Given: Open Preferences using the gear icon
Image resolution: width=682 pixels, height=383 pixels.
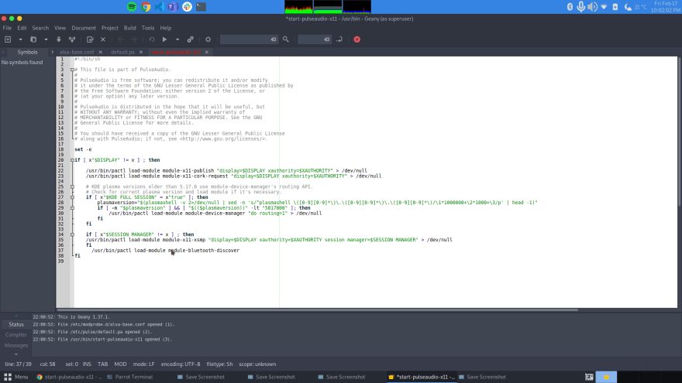Looking at the screenshot, I should tap(208, 39).
